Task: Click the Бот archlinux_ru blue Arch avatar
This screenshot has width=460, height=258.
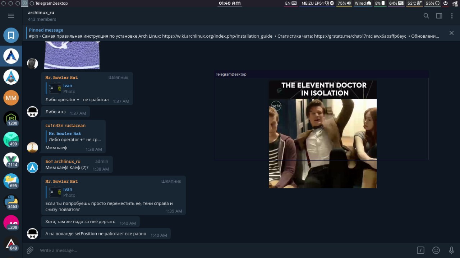Action: [x=33, y=167]
